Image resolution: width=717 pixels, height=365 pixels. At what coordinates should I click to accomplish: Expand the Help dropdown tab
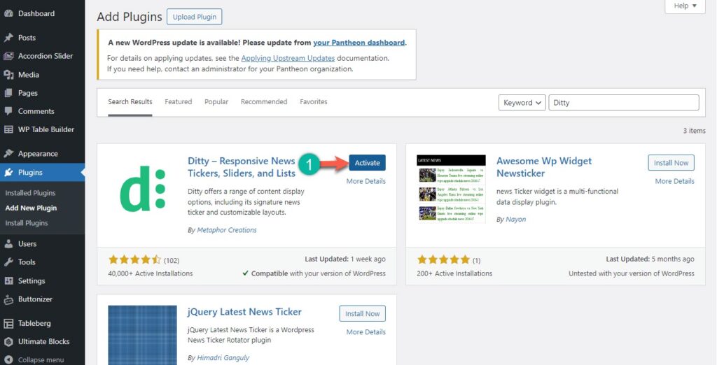[685, 6]
